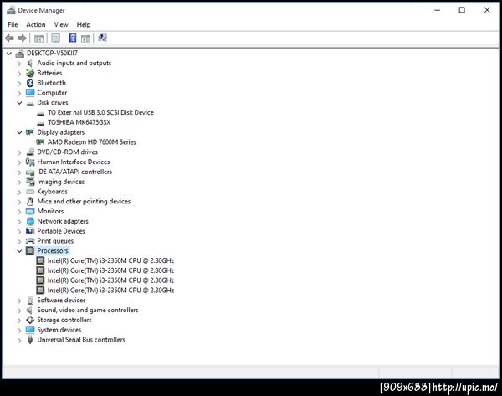Click the AMD Radeon display adapter icon
Image resolution: width=502 pixels, height=396 pixels.
pos(40,142)
